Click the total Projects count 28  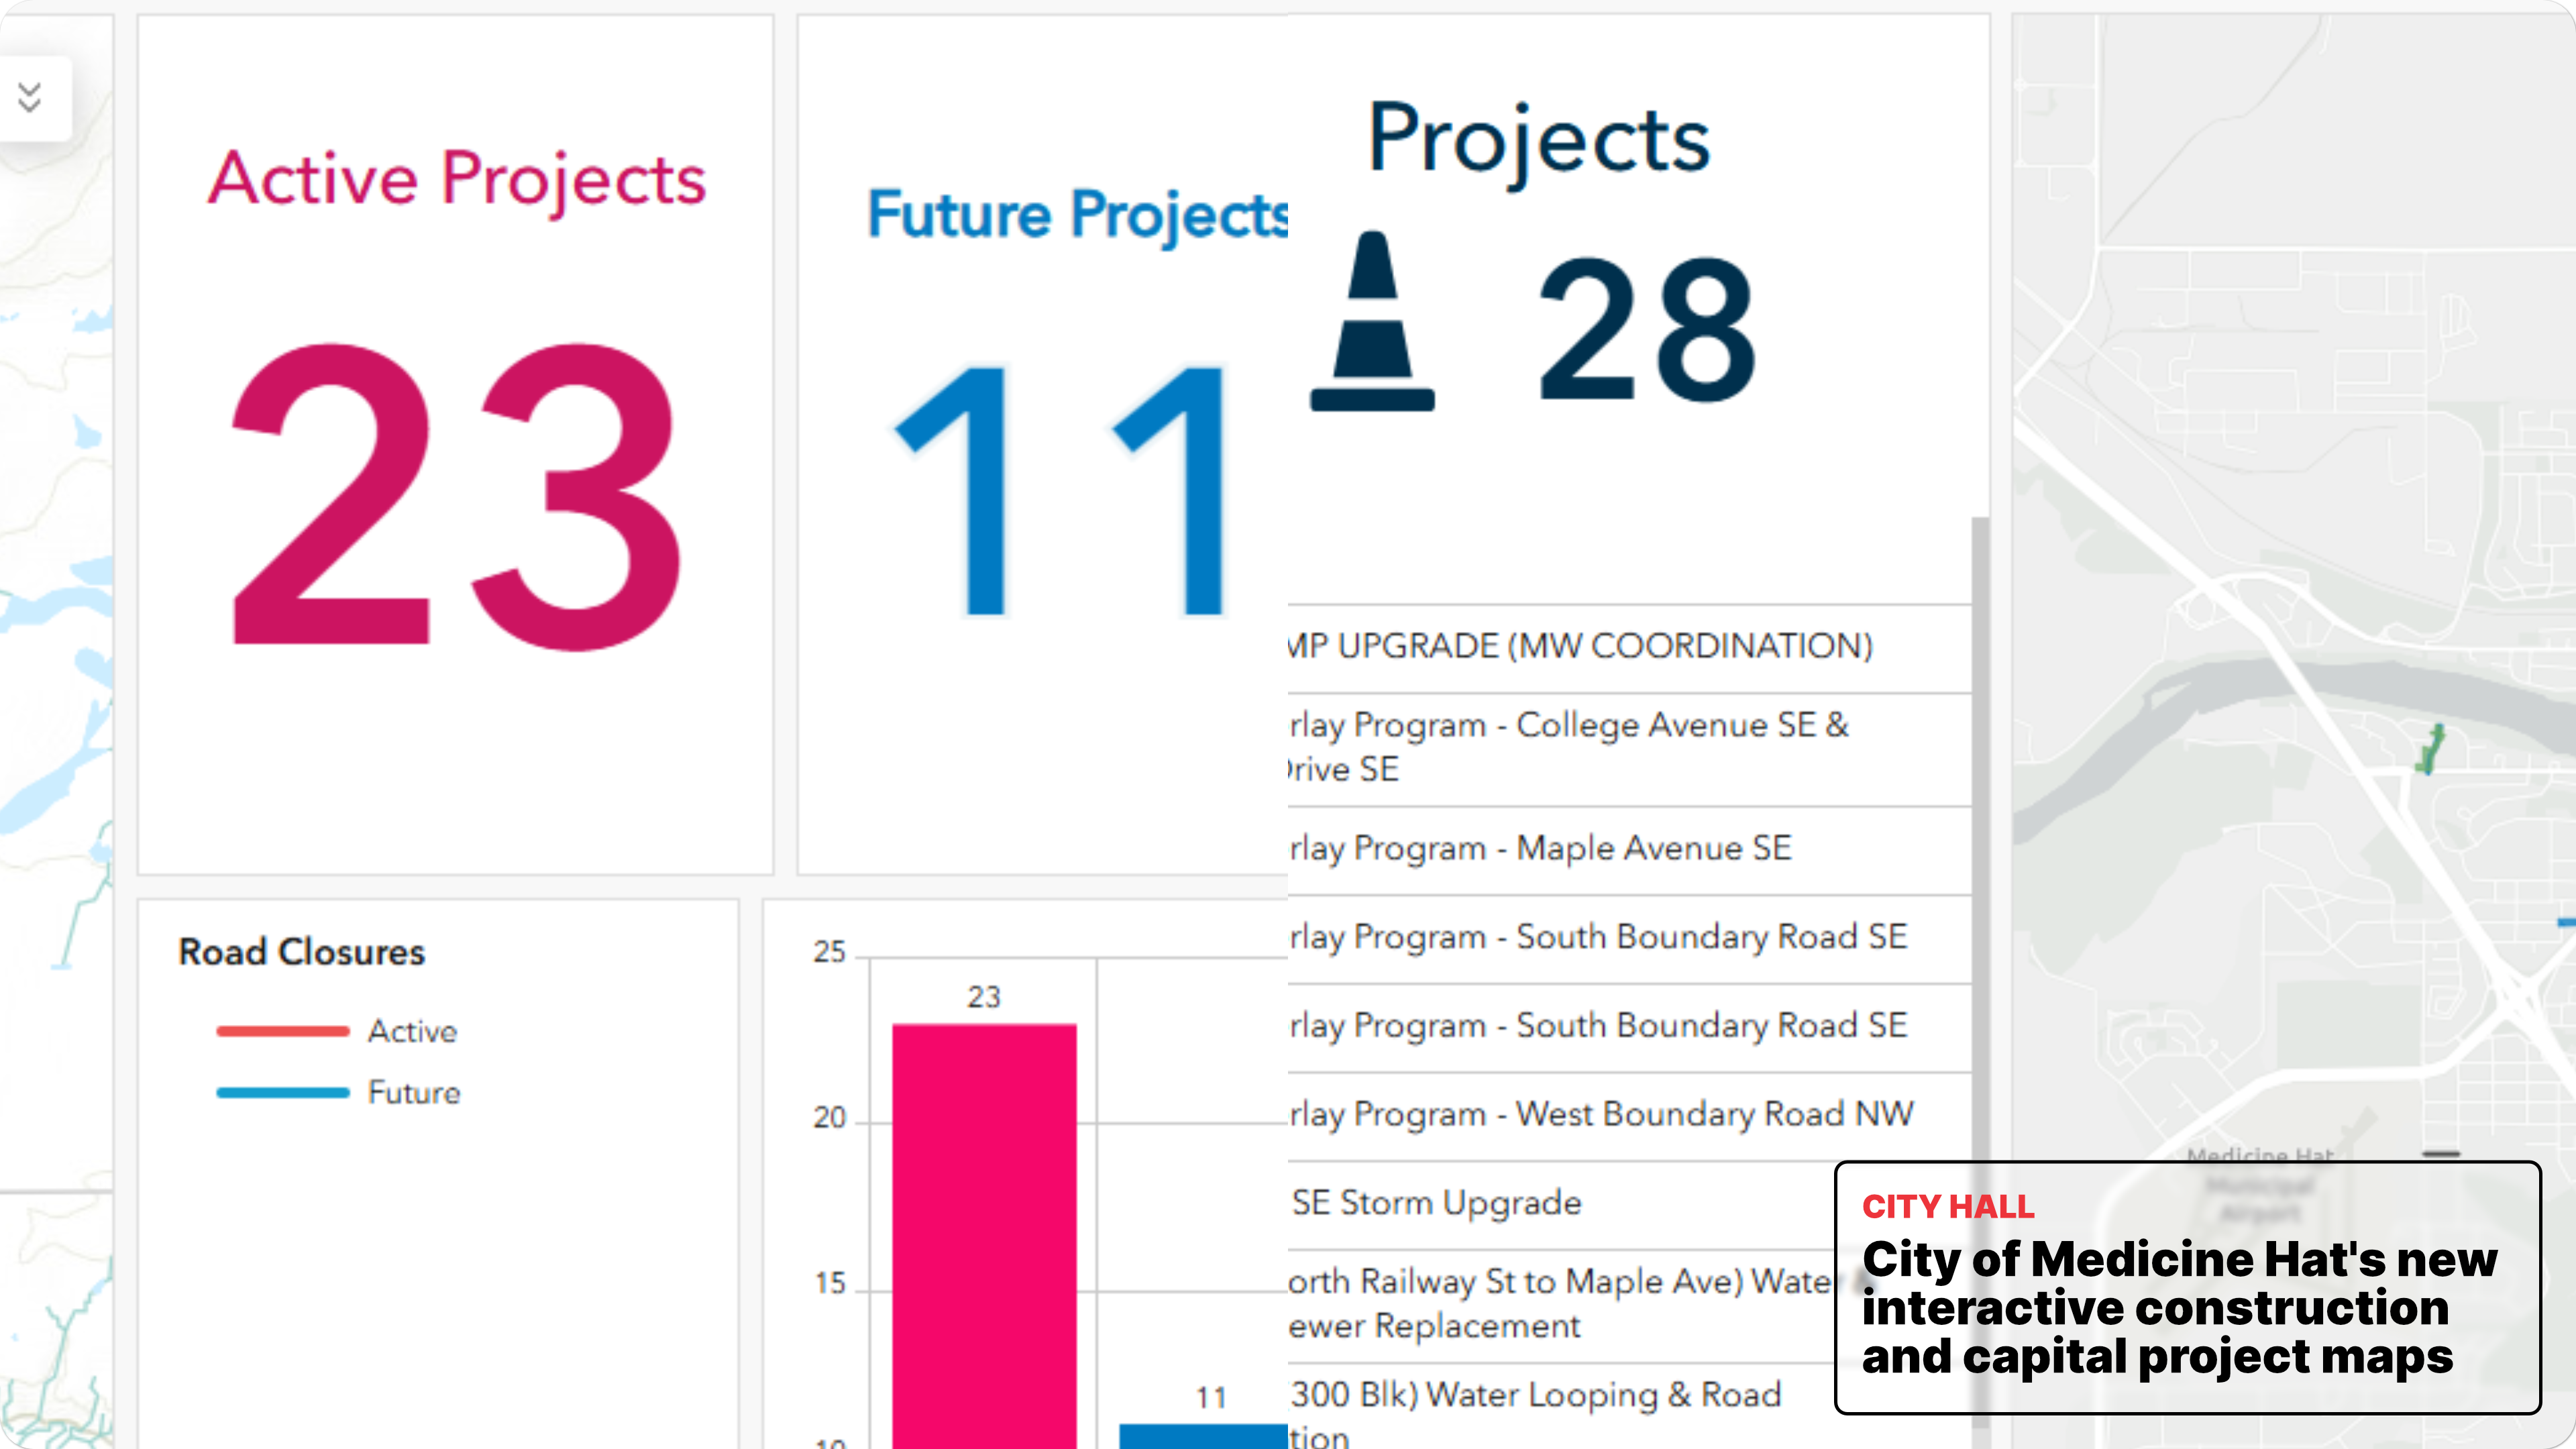pyautogui.click(x=1646, y=330)
